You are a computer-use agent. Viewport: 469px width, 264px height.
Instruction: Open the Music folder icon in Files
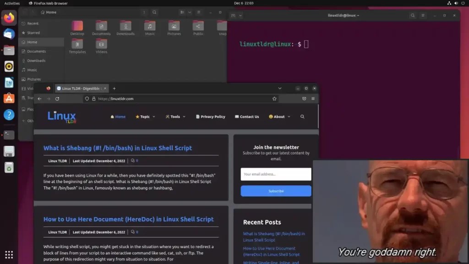pyautogui.click(x=150, y=28)
